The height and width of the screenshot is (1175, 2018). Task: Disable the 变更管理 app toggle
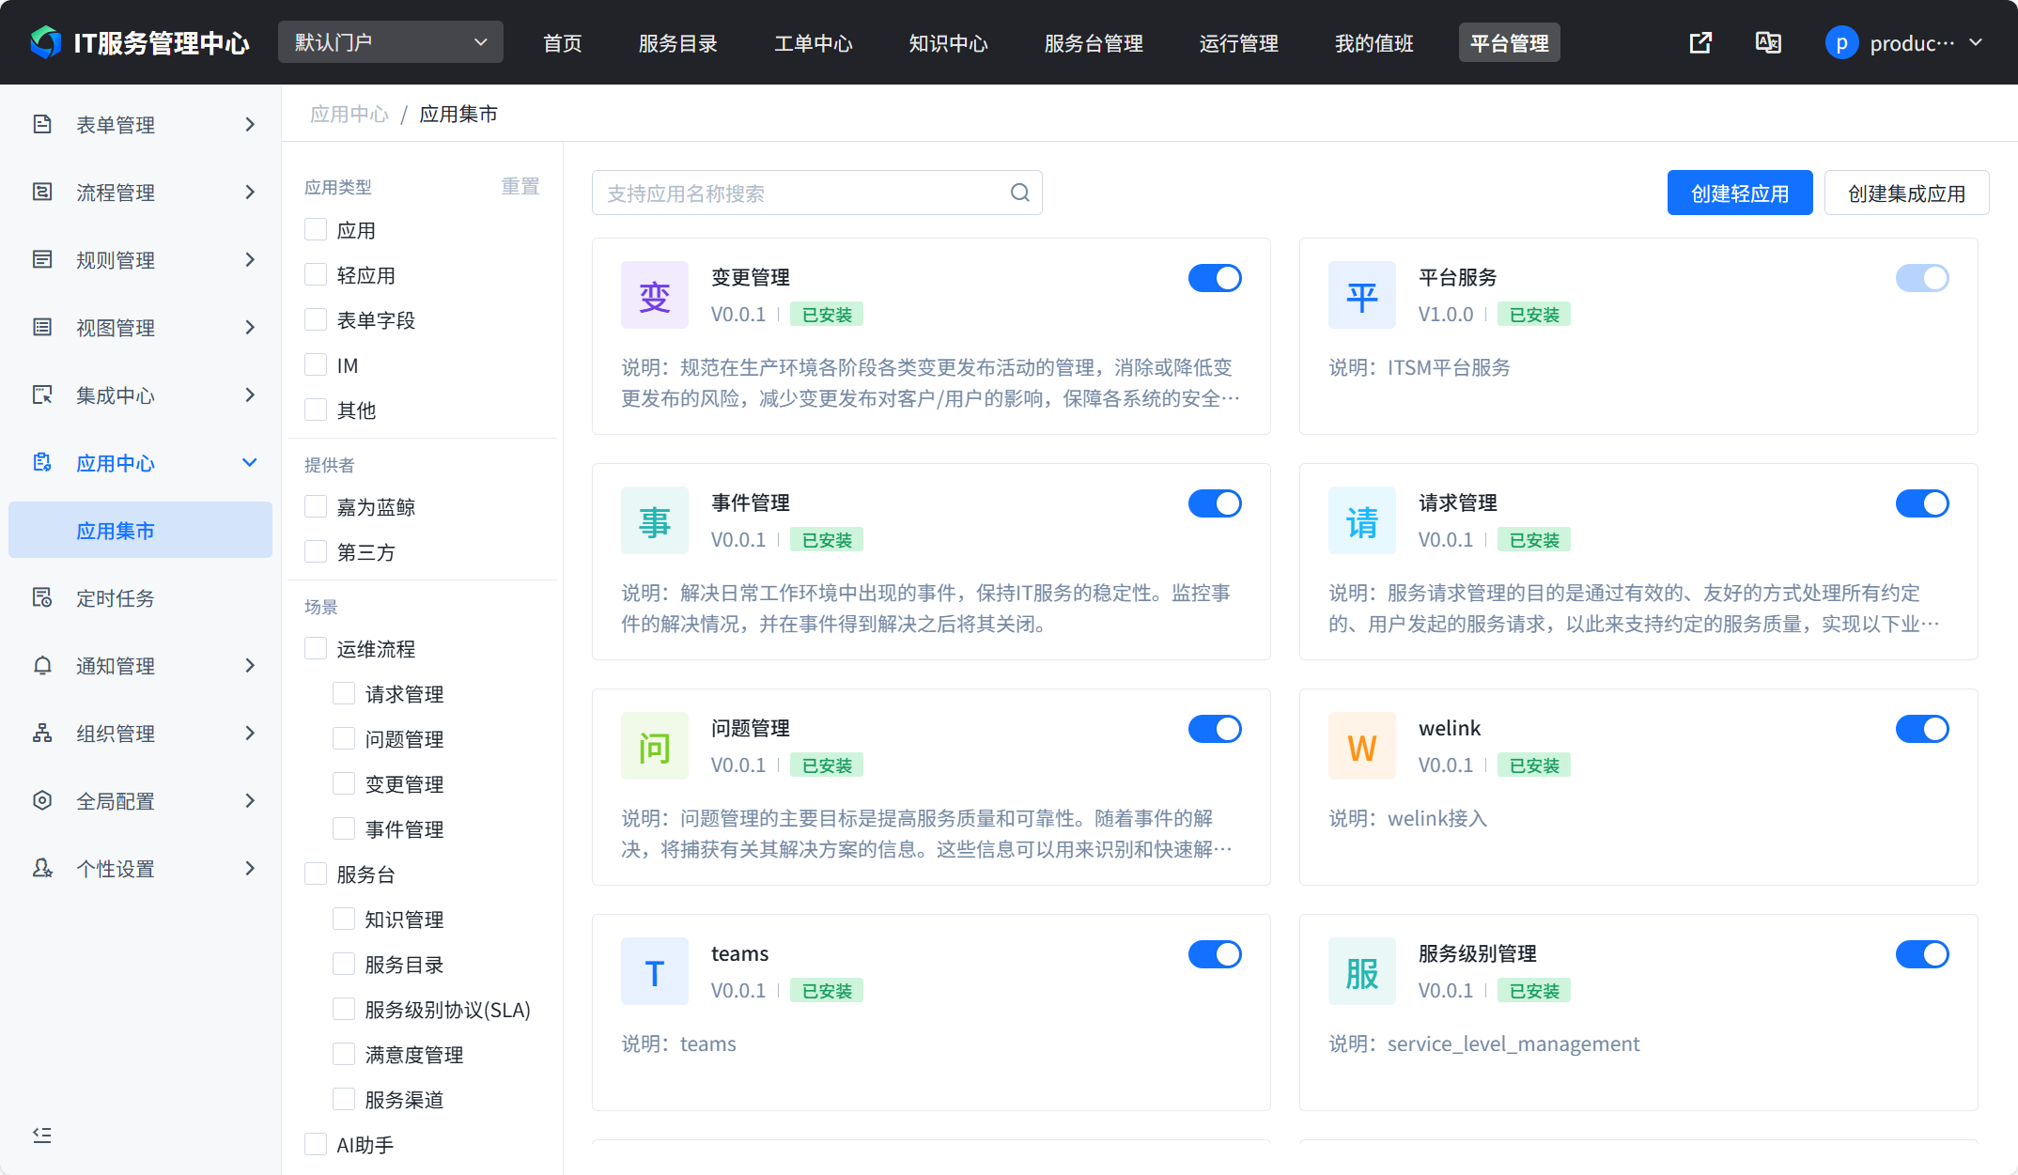click(x=1215, y=278)
